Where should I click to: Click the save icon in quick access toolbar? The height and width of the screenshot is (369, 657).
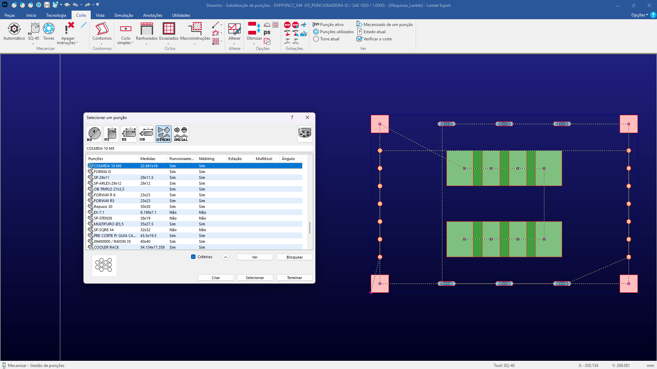pos(47,5)
